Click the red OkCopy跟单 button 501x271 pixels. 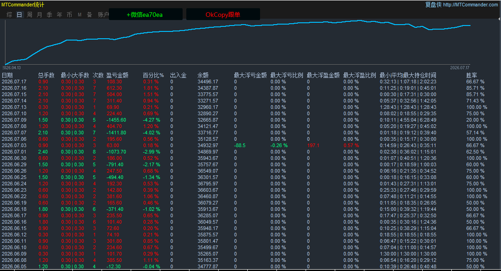click(223, 15)
